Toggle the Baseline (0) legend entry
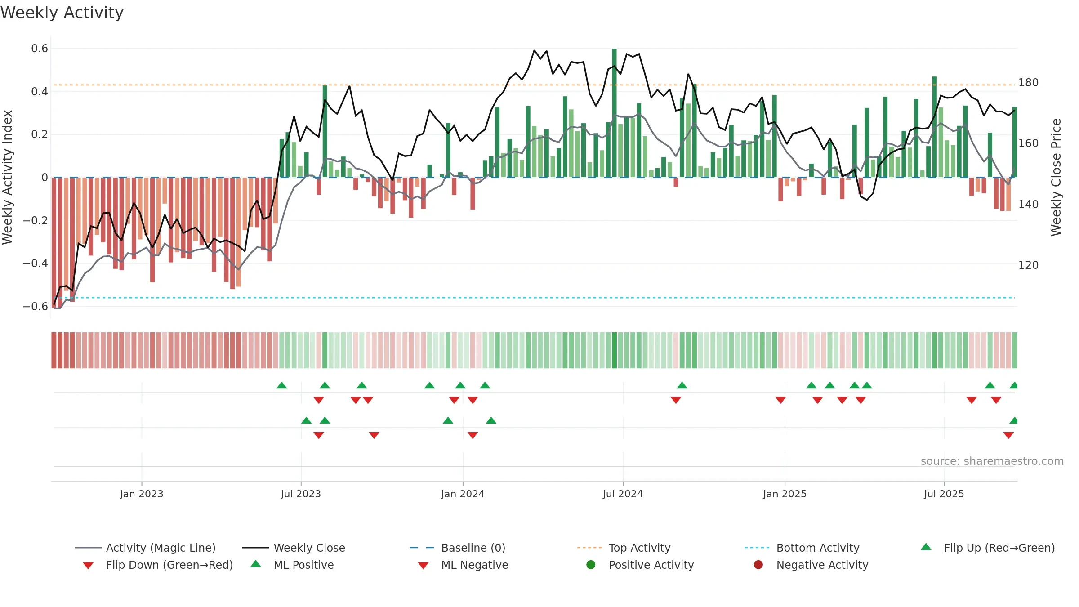The width and height of the screenshot is (1079, 607). pyautogui.click(x=458, y=548)
